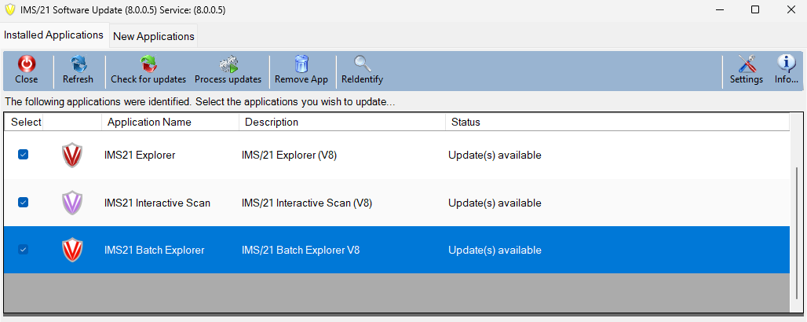Sort by the Description column header
807x322 pixels.
pos(342,122)
